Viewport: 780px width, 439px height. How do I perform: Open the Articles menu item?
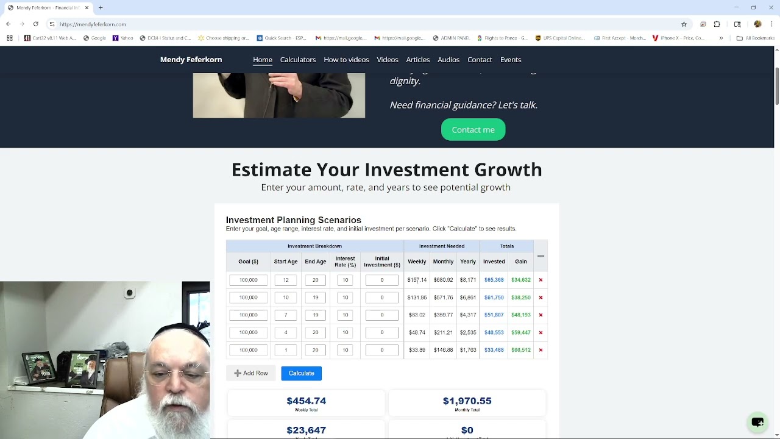click(418, 59)
